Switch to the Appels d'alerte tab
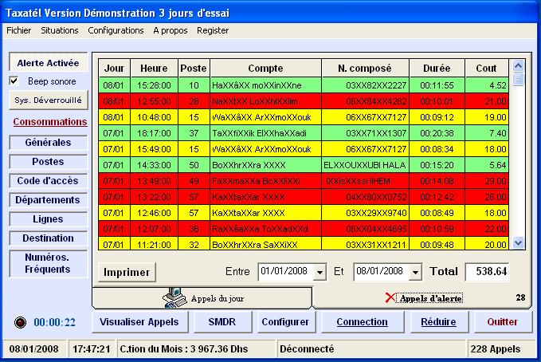The height and width of the screenshot is (362, 541). (421, 298)
